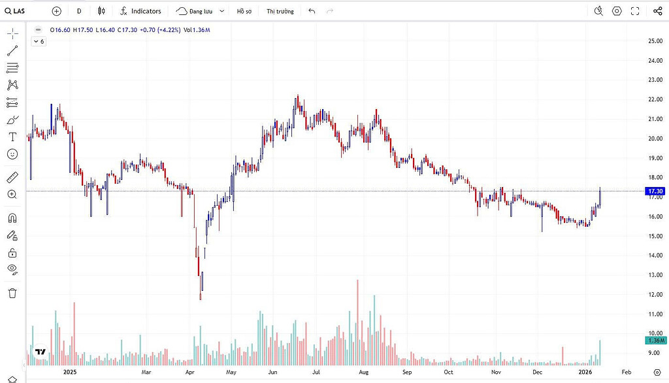Open the D timeframe interval selector
Viewport: 669px width, 383px height.
[79, 11]
